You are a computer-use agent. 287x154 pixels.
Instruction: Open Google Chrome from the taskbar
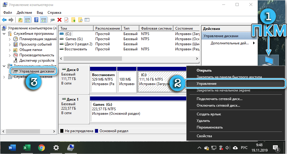[x=42, y=147]
